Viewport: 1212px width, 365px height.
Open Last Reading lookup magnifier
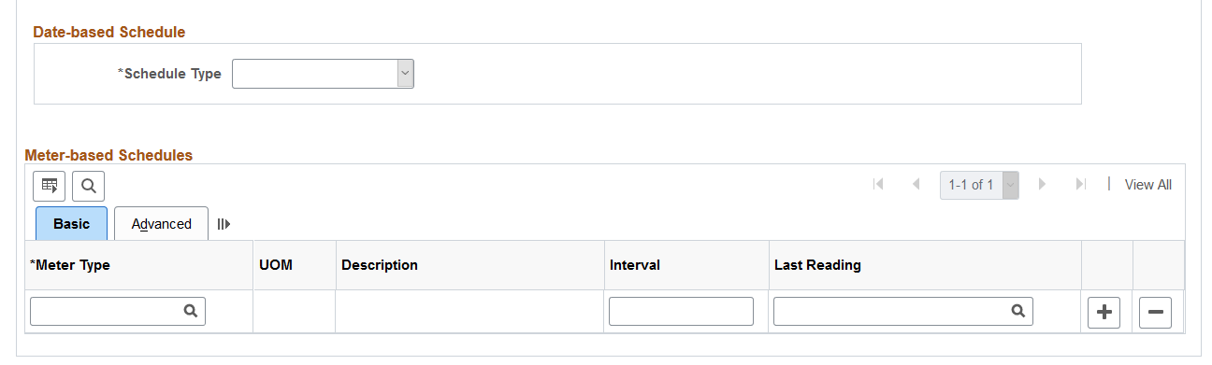(1018, 312)
